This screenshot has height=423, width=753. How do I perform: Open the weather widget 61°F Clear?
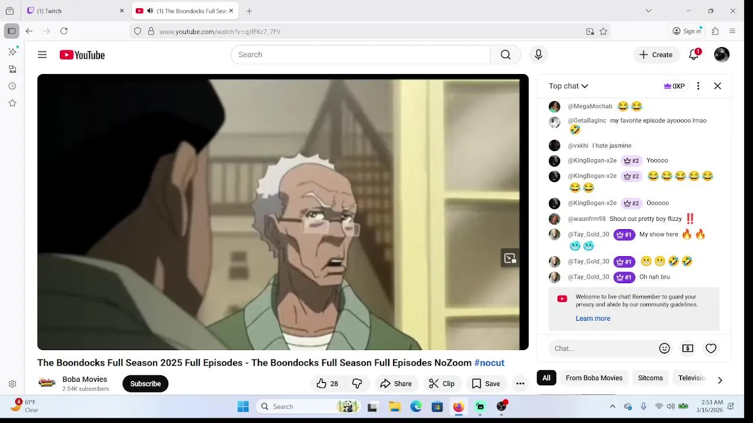click(x=25, y=406)
